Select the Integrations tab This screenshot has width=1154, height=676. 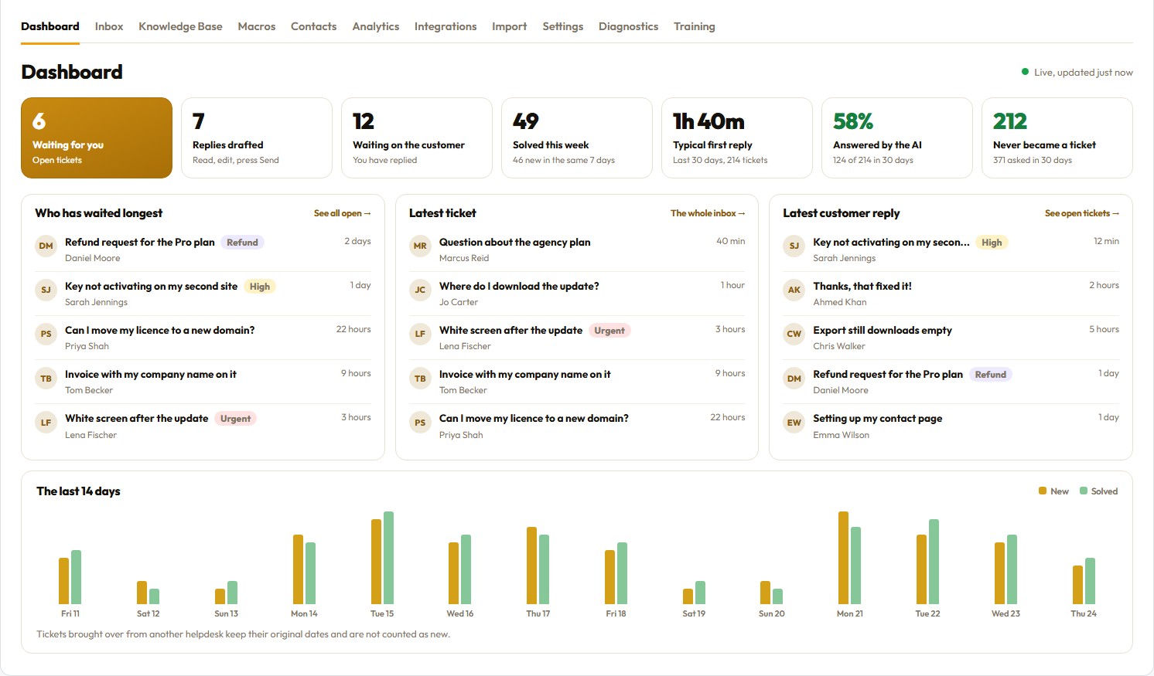[446, 26]
